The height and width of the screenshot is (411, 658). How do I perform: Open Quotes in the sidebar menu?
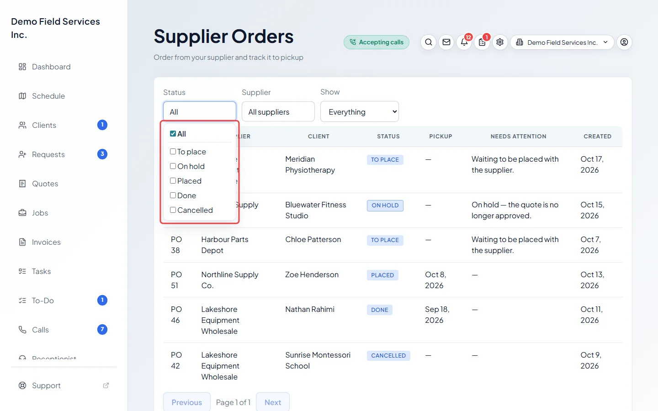point(64,184)
